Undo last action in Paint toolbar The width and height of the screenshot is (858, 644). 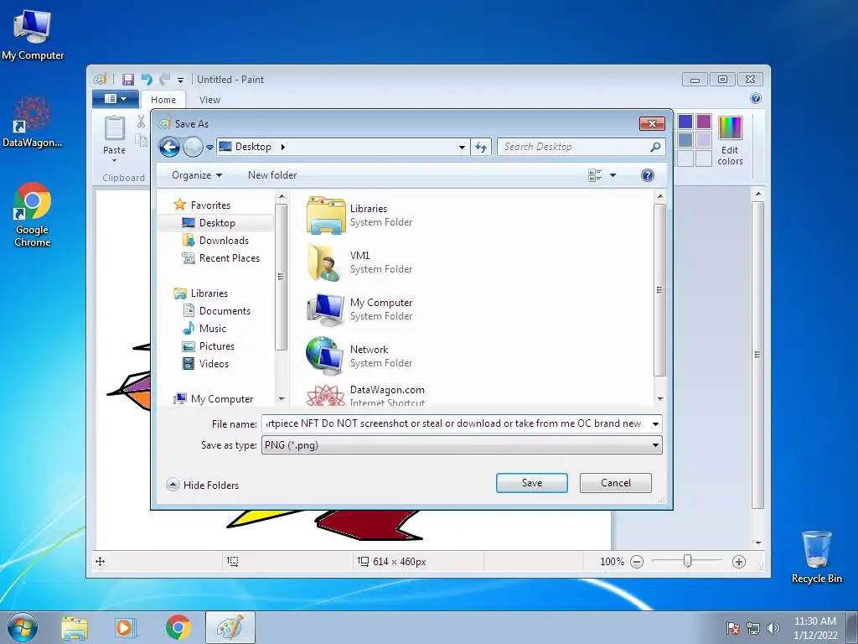point(147,80)
